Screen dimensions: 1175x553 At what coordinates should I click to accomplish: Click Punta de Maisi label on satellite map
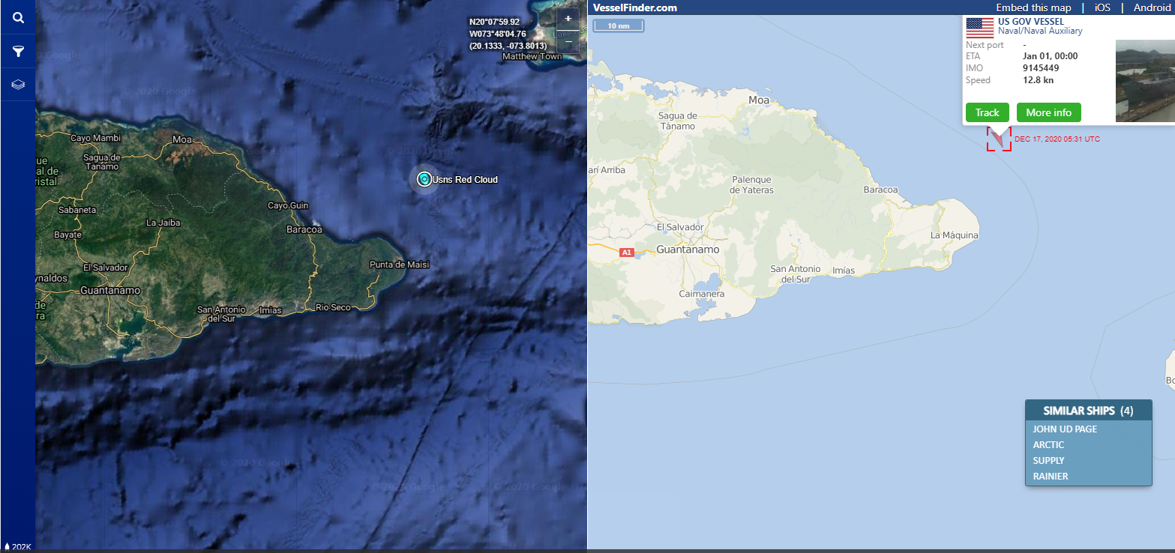pyautogui.click(x=400, y=265)
